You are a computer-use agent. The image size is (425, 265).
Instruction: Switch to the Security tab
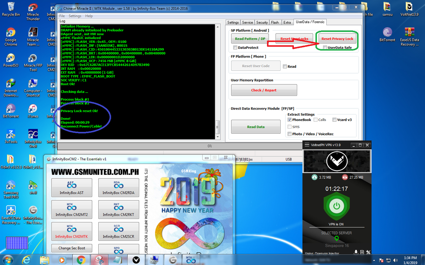click(x=262, y=22)
